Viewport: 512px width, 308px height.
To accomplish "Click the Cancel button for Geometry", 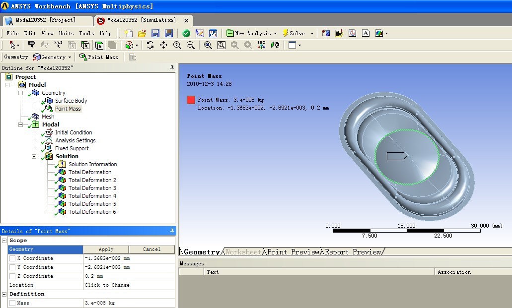I will point(151,249).
